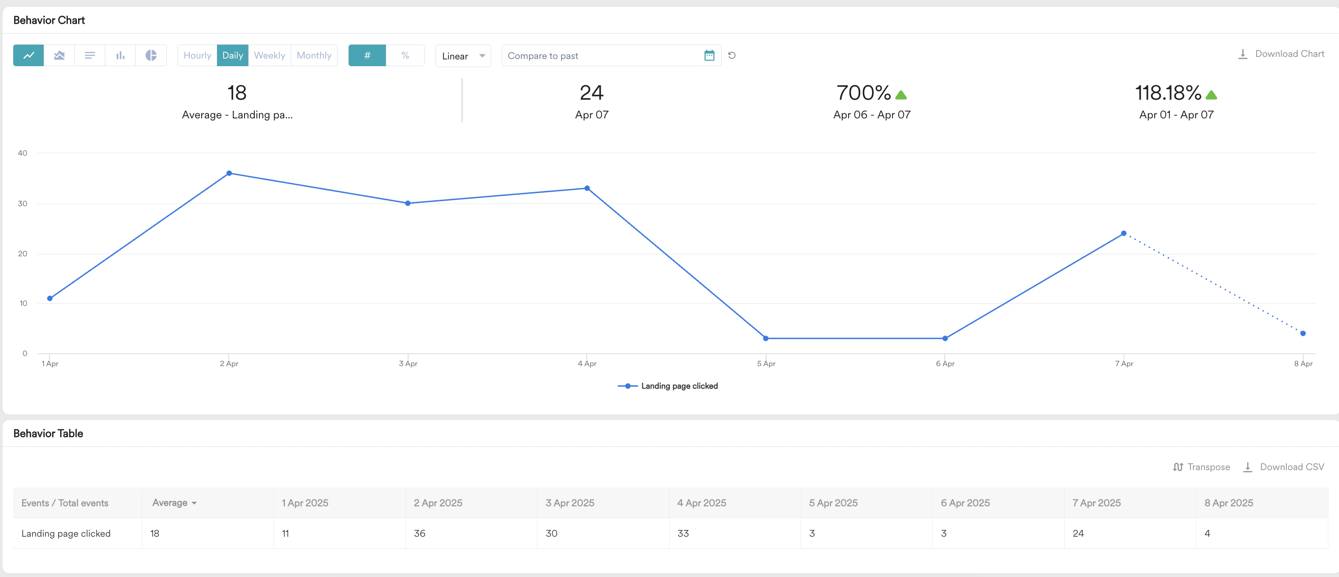Viewport: 1339px width, 577px height.
Task: Select the column chart visualization icon
Action: (121, 55)
